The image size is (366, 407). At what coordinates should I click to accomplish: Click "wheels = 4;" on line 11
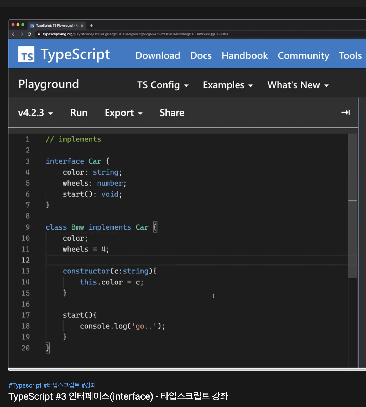[x=86, y=249]
